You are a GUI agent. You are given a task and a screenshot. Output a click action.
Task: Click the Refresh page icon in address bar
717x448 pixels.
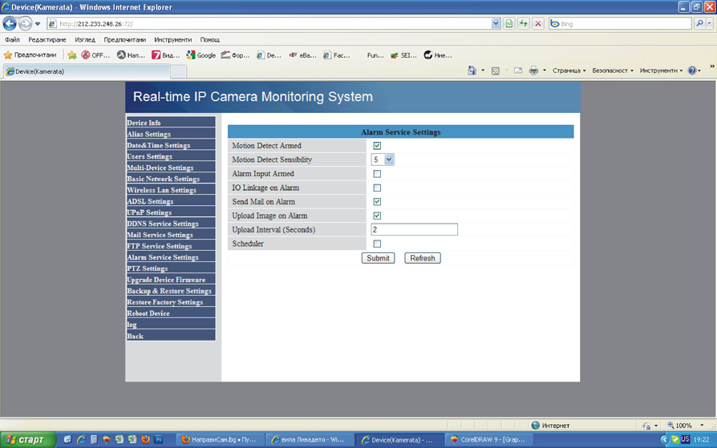pyautogui.click(x=523, y=24)
